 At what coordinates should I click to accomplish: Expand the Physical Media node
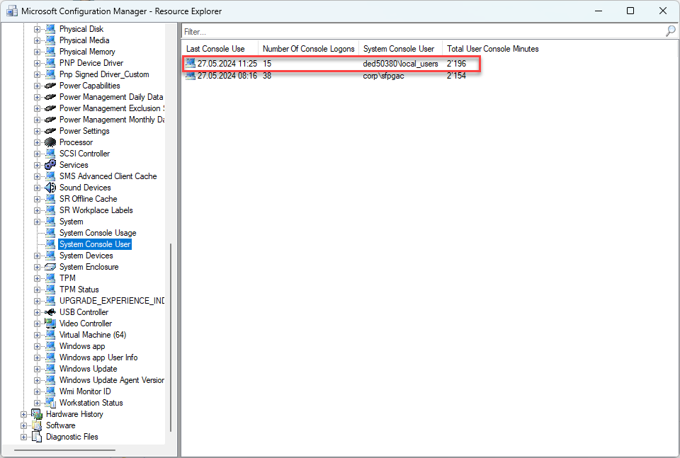click(x=37, y=41)
